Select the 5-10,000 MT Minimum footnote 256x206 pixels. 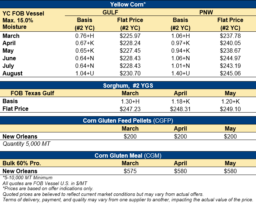[x=27, y=177]
